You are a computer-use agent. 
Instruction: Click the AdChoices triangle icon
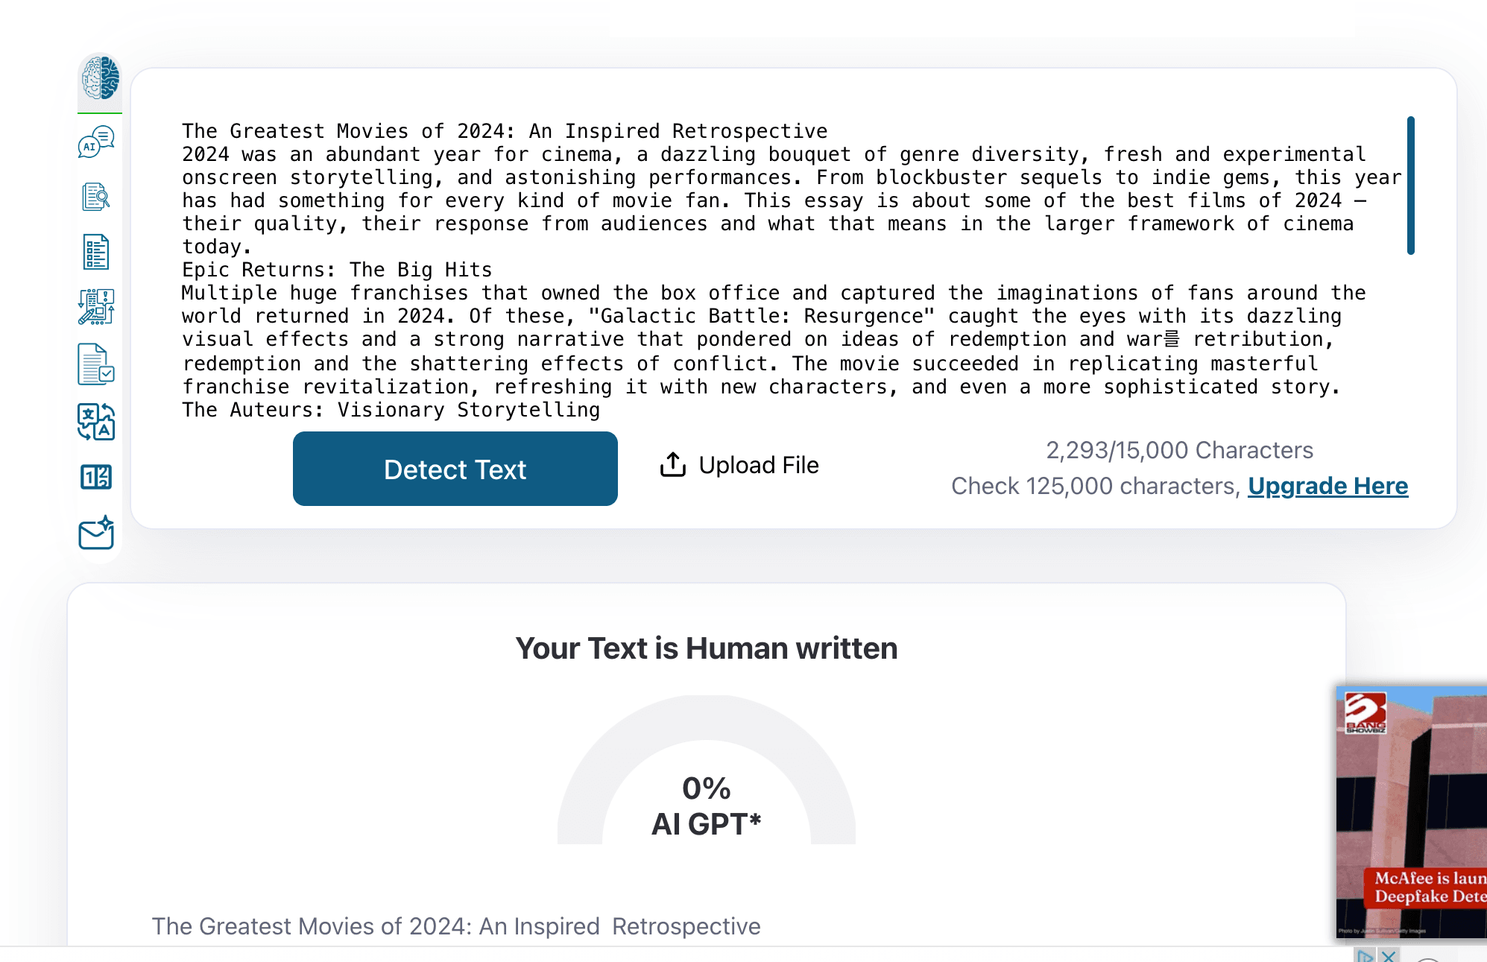(x=1365, y=955)
